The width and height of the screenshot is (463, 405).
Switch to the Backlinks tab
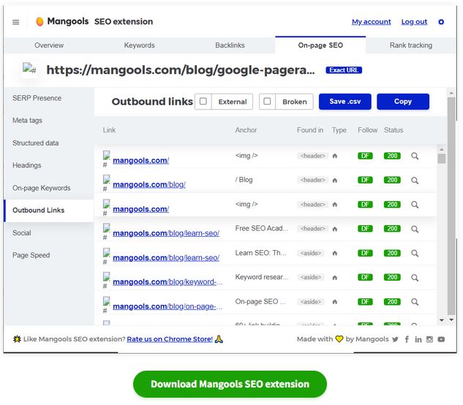(230, 45)
